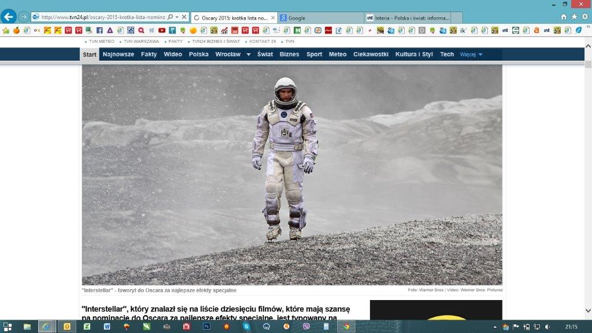Go to the Sport section
The width and height of the screenshot is (592, 333).
(314, 54)
